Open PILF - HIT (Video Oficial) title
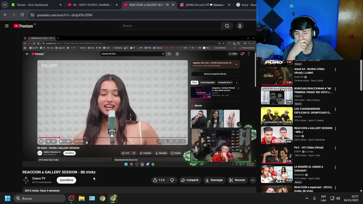 point(309,148)
